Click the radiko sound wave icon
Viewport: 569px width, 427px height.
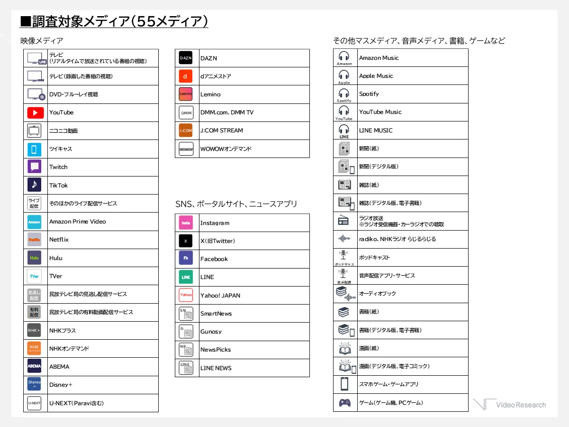(x=344, y=239)
